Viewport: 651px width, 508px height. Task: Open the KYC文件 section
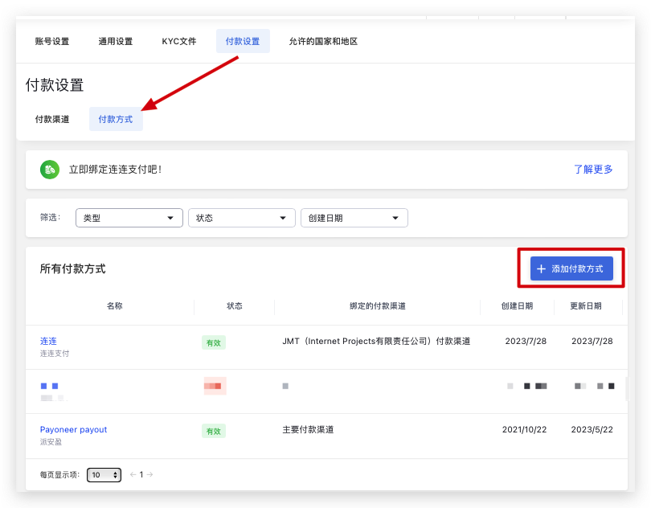[178, 41]
